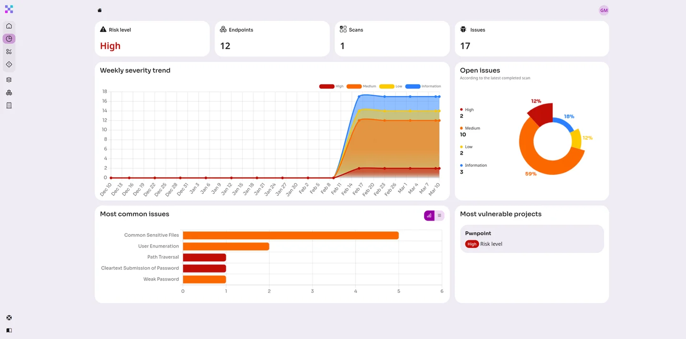Open the apple icon near the top bar
Screen dimensions: 686x339
pos(99,10)
